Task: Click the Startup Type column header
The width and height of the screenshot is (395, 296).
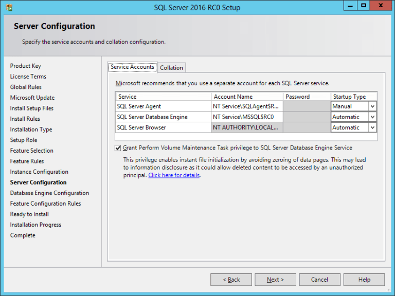Action: [354, 97]
